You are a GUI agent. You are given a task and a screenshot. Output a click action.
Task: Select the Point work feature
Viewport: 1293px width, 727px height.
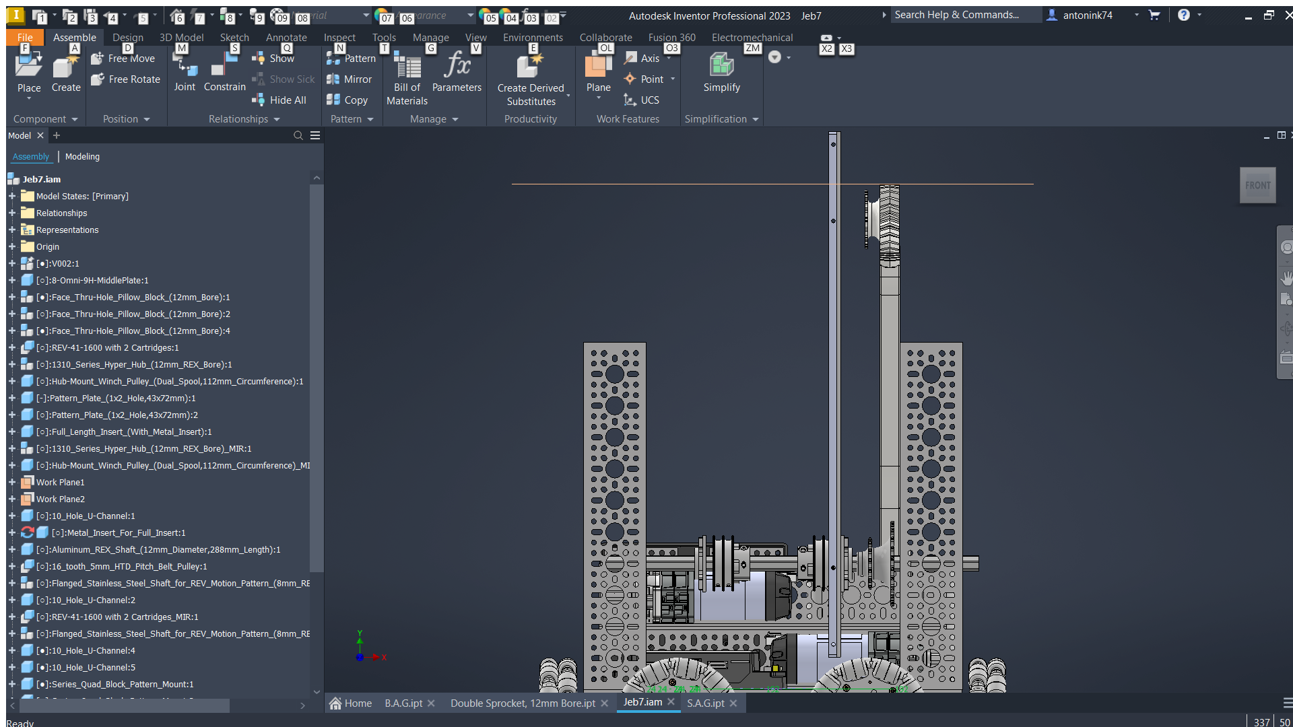644,79
